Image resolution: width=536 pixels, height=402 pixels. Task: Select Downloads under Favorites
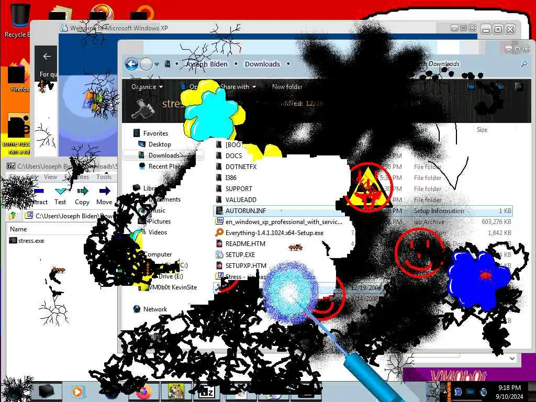pos(164,155)
